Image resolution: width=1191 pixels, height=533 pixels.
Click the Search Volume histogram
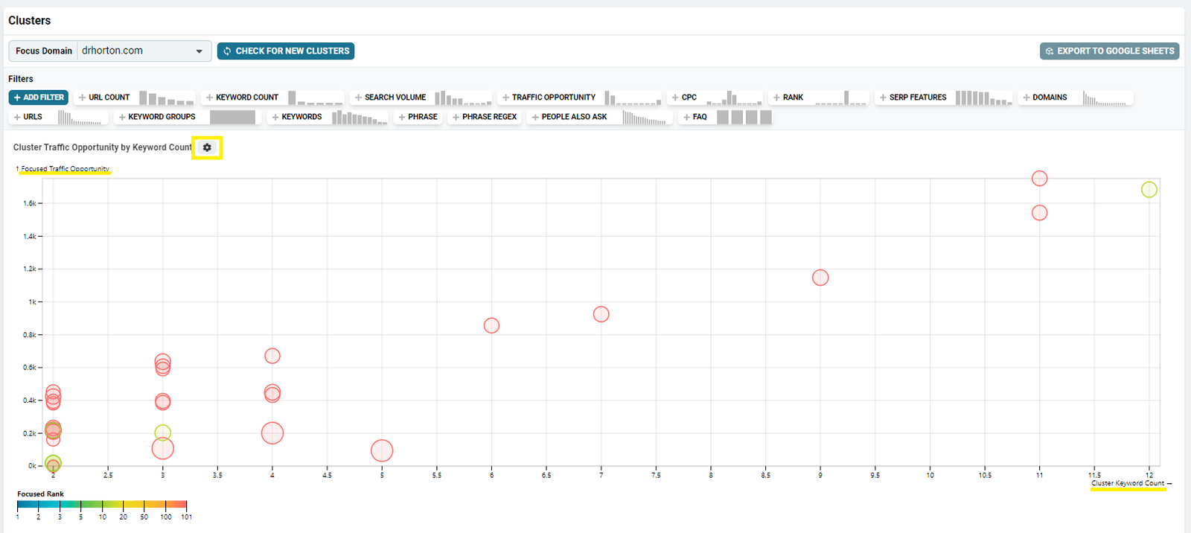(x=463, y=98)
